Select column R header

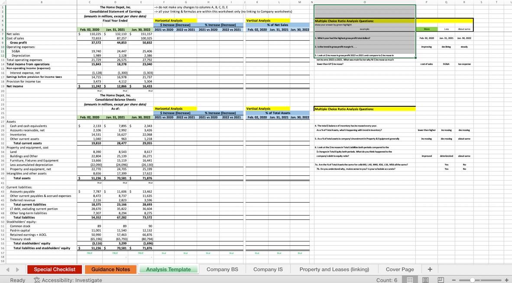[464, 2]
